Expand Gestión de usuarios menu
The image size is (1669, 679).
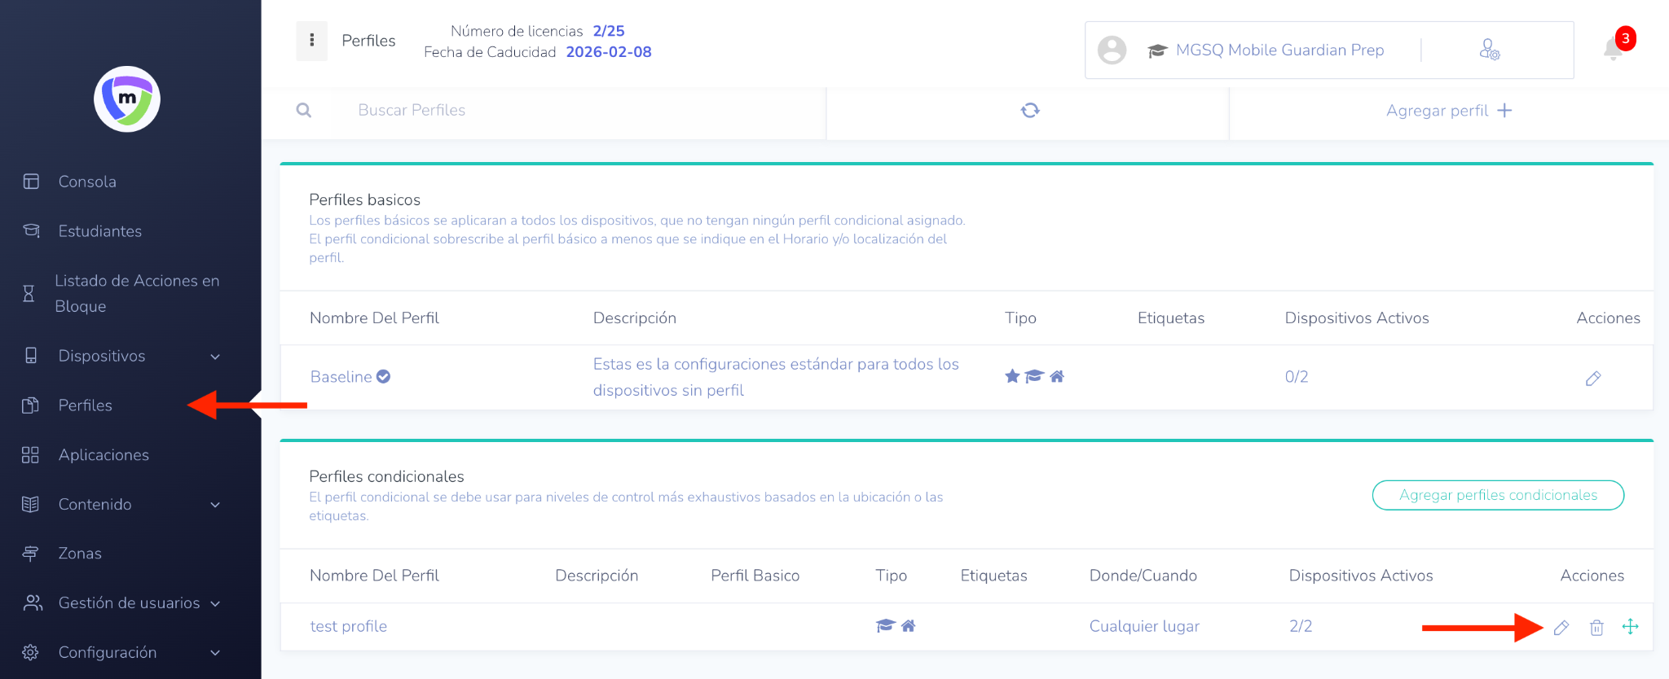[215, 603]
